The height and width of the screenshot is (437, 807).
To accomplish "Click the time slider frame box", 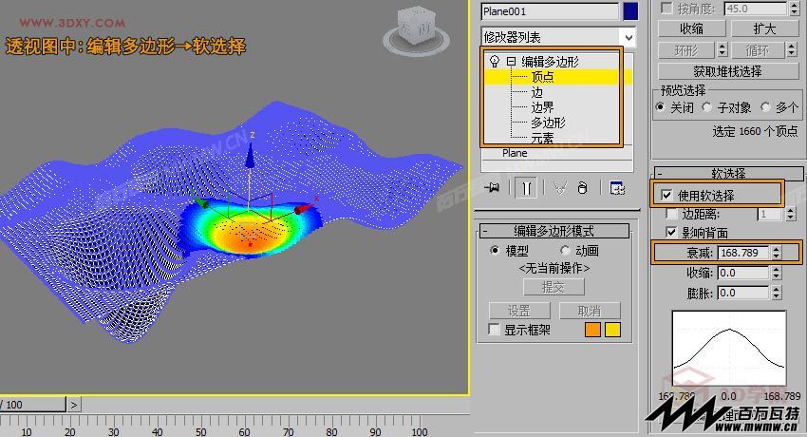I will coord(32,405).
